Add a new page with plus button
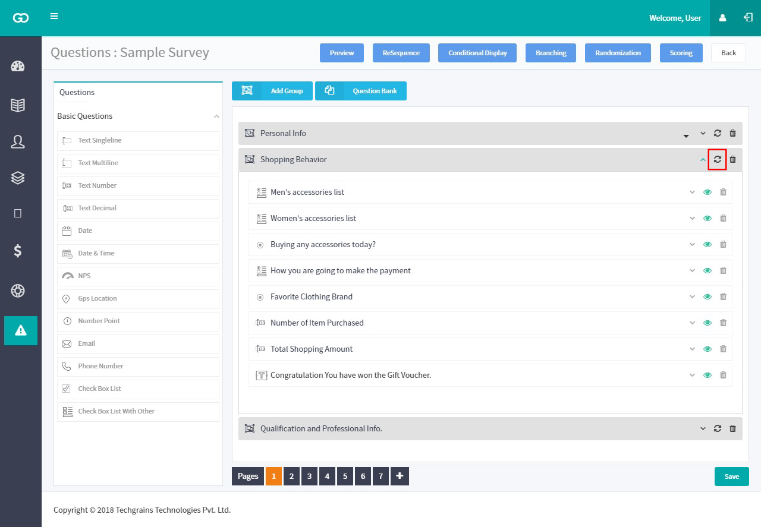The height and width of the screenshot is (527, 761). point(400,476)
